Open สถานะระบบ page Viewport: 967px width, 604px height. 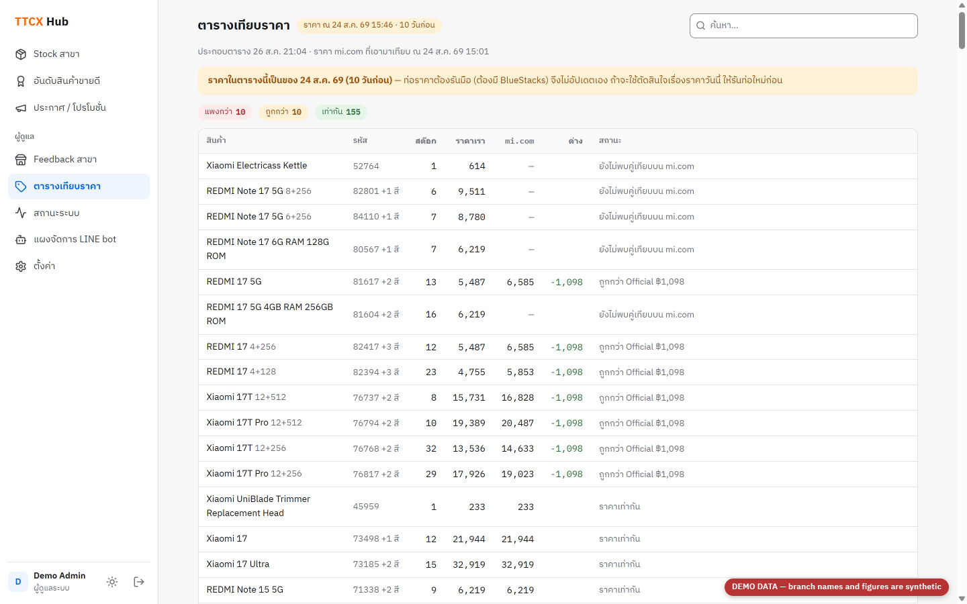(79, 213)
